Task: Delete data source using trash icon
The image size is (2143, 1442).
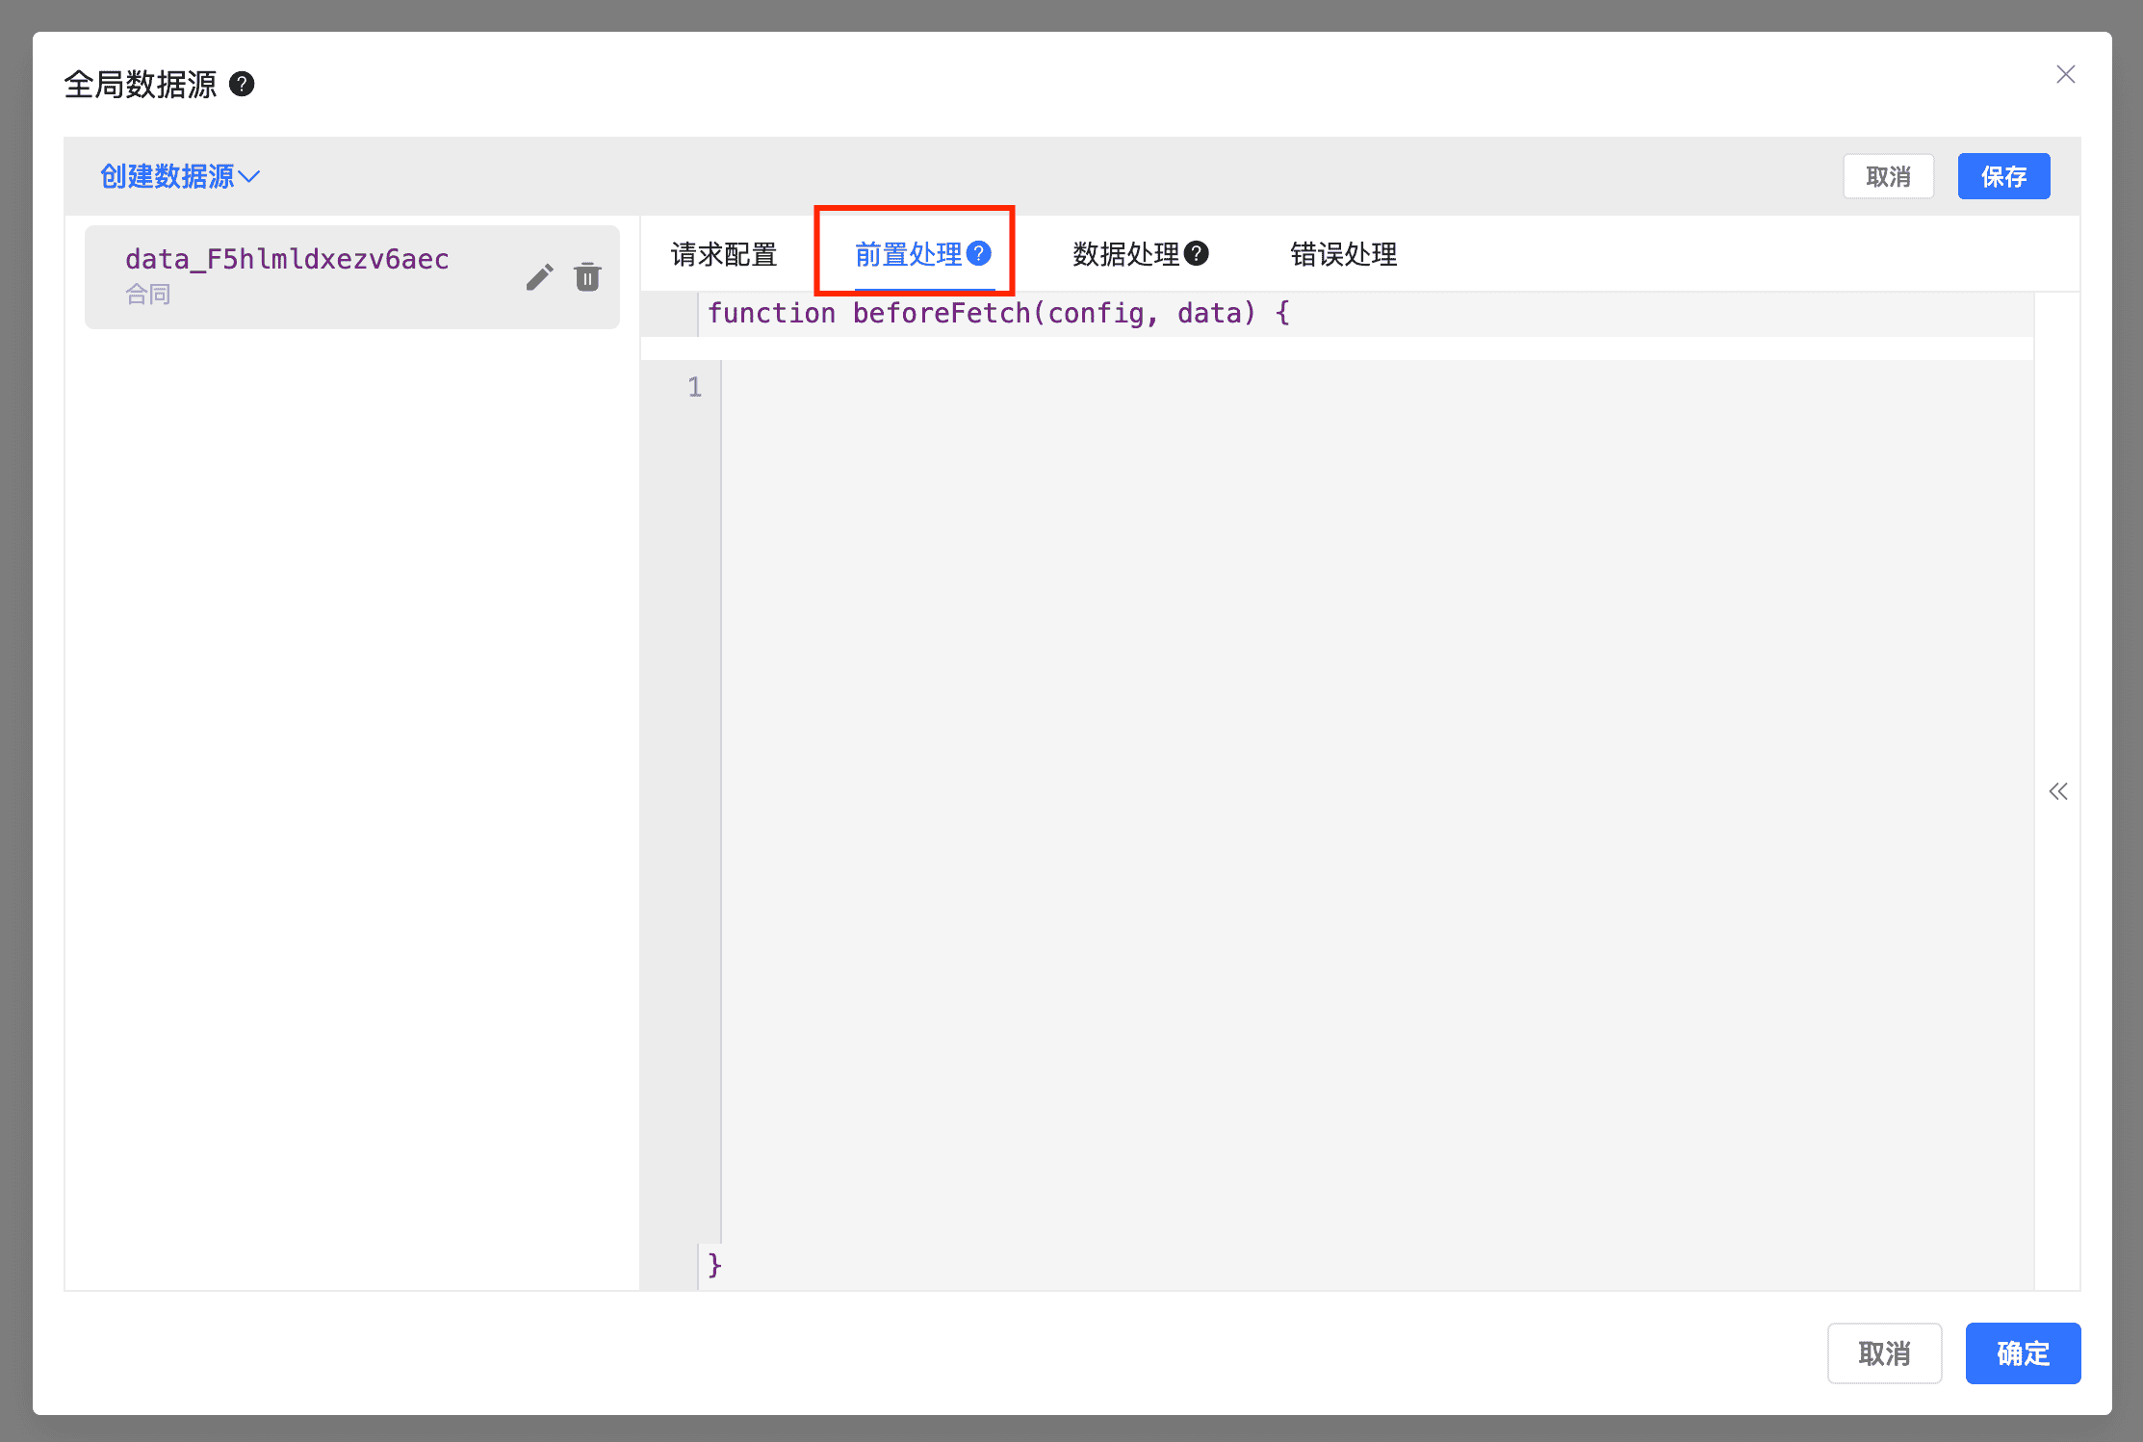Action: (587, 277)
